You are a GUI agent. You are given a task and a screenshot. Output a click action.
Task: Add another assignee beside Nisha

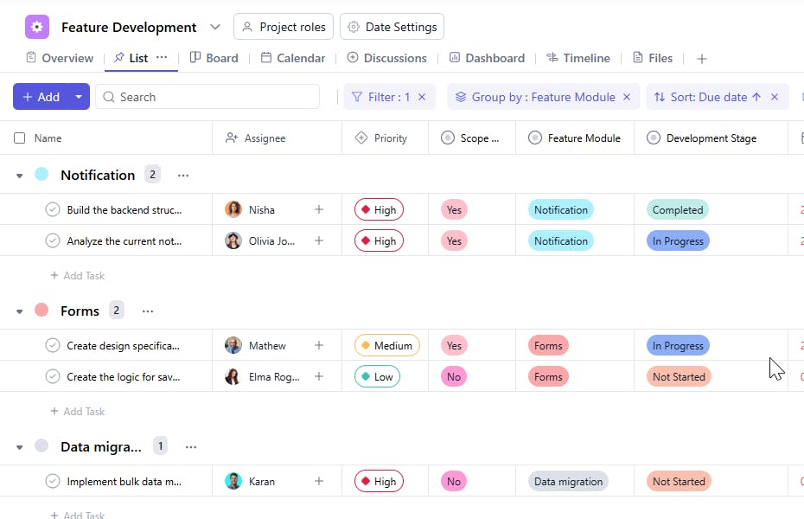[319, 209]
